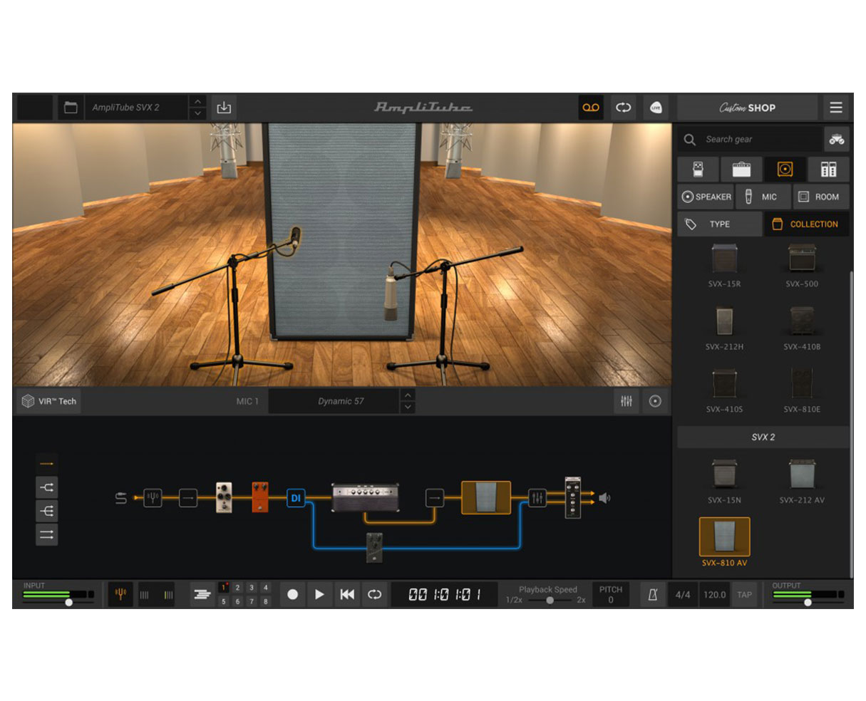This screenshot has height=701, width=866.
Task: Switch to the SPEAKER tab
Action: tap(706, 197)
